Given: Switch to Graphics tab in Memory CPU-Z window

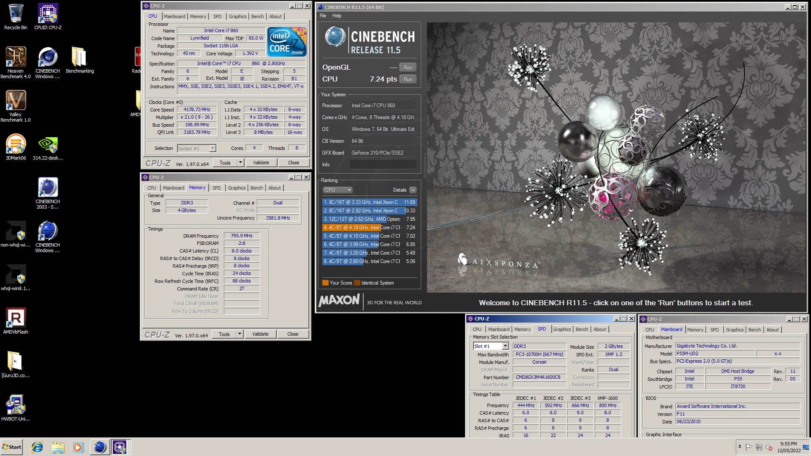Looking at the screenshot, I should click(237, 188).
